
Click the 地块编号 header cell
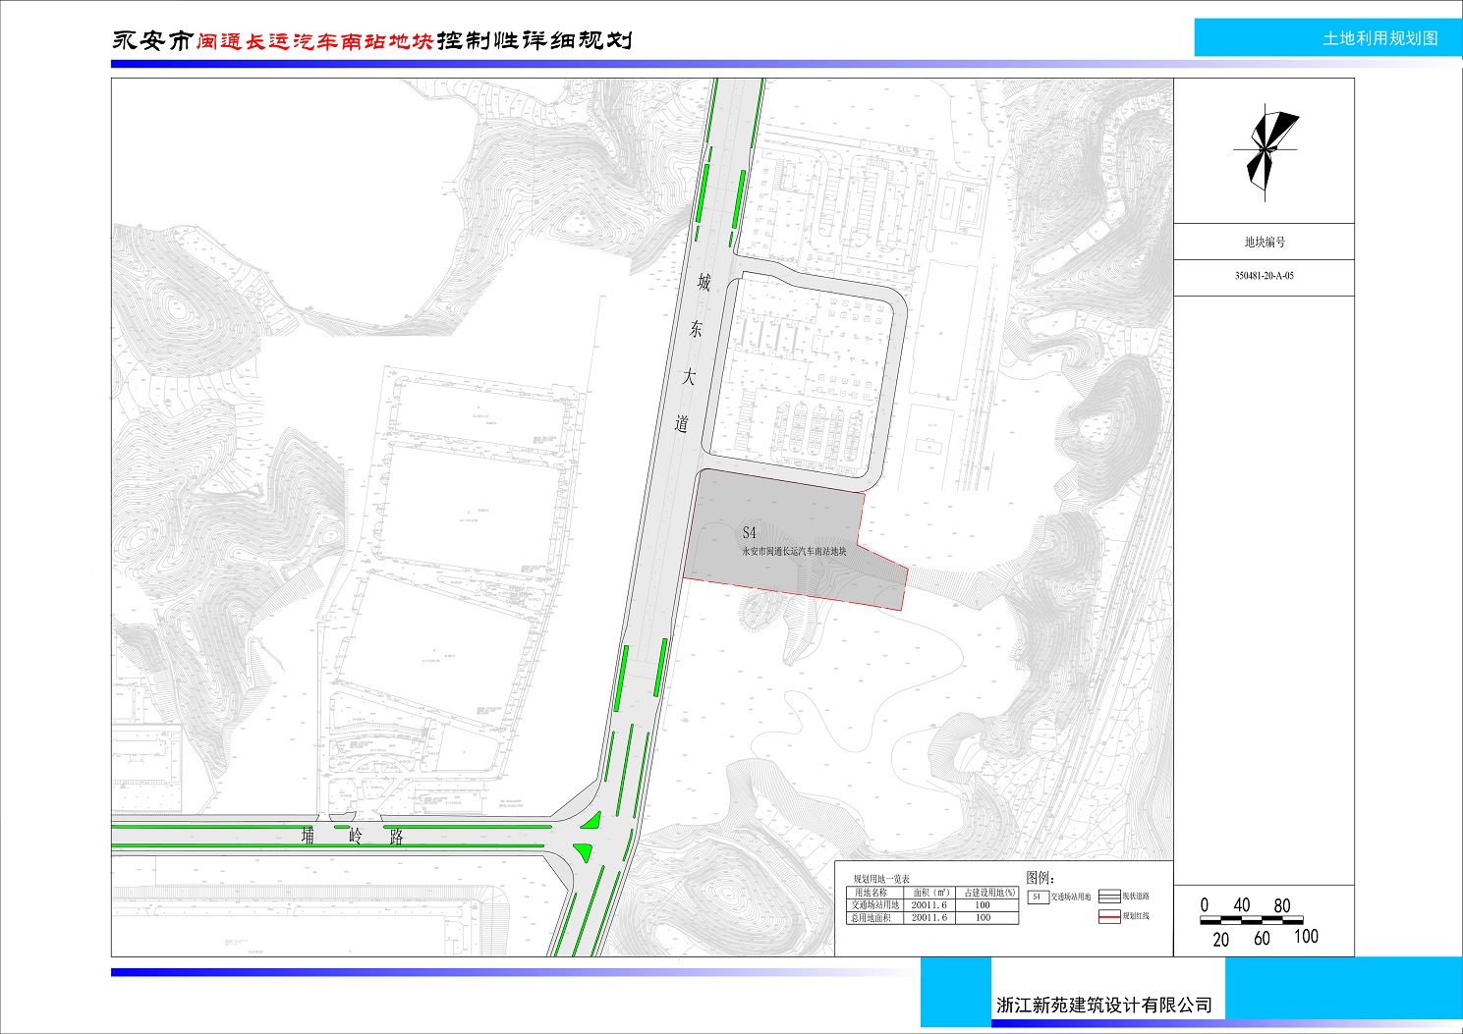(x=1264, y=243)
